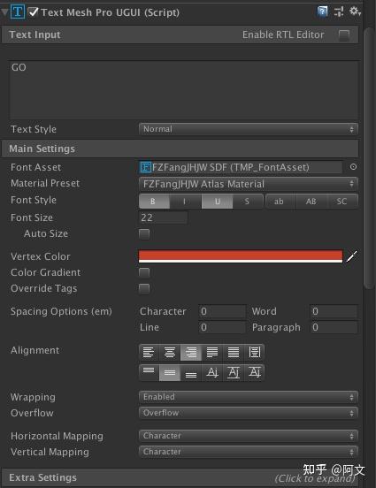Enable the Color Gradient checkbox

click(144, 273)
